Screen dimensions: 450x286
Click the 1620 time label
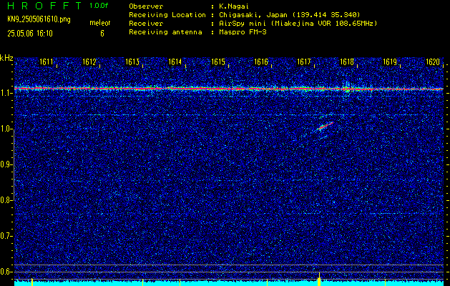[433, 62]
